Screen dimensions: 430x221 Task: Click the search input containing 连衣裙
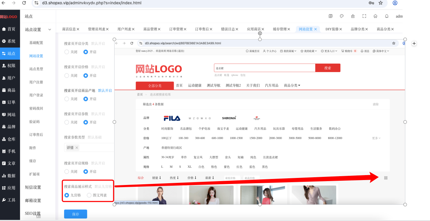click(264, 68)
